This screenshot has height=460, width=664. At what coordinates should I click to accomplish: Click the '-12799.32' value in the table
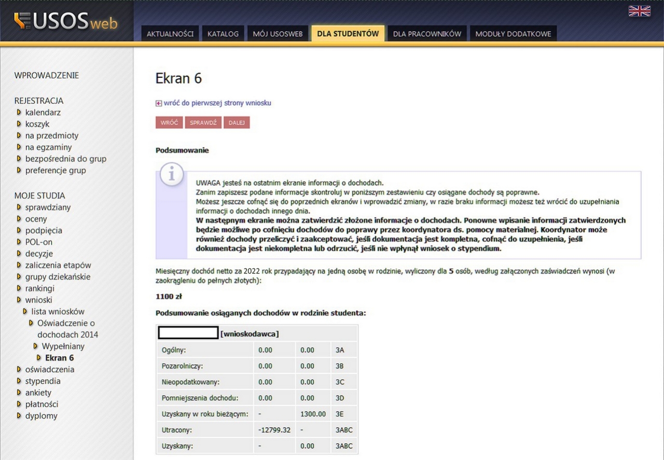pos(274,430)
